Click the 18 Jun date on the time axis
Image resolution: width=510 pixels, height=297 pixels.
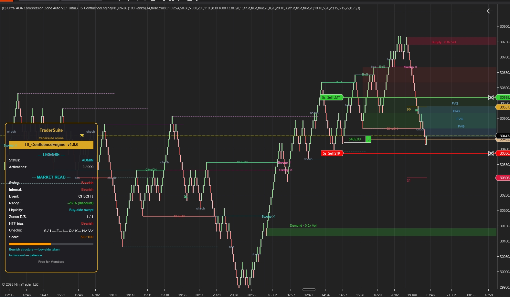tap(272, 295)
